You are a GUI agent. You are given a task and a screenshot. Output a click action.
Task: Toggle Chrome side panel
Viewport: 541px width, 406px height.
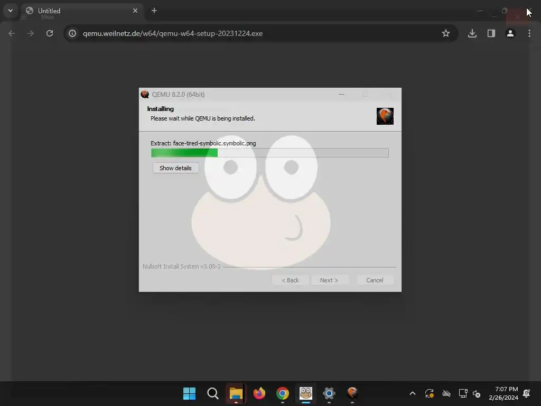pyautogui.click(x=491, y=33)
